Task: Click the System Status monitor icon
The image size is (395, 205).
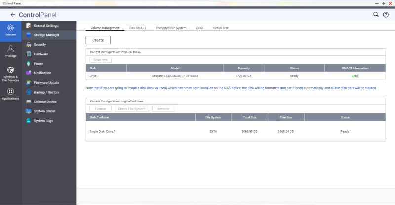Action: [29, 111]
